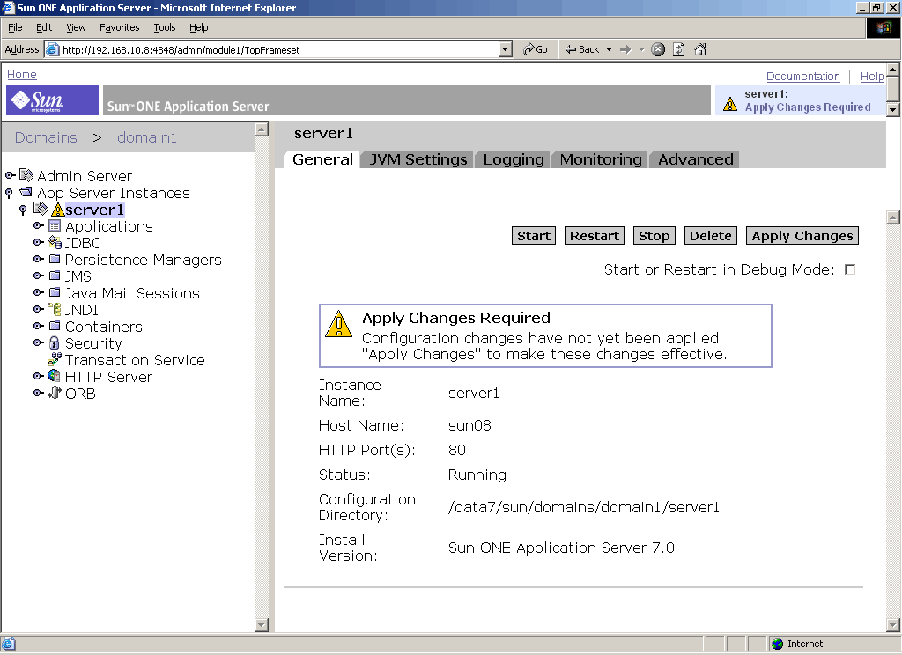Image resolution: width=902 pixels, height=655 pixels.
Task: Open the Tools menu
Action: (165, 27)
